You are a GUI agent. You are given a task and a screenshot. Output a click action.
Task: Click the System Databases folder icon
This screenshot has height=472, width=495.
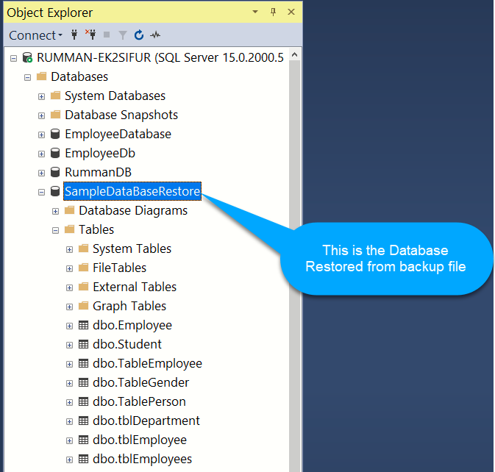click(x=55, y=96)
